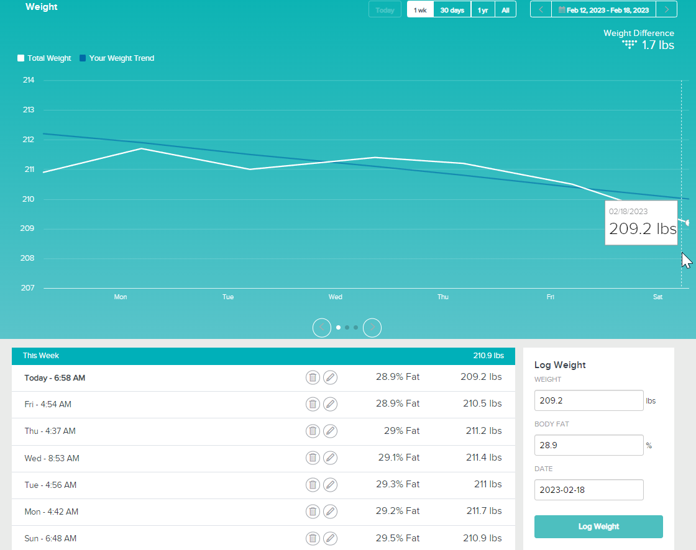
Task: Switch to 30 days view
Action: [x=452, y=10]
